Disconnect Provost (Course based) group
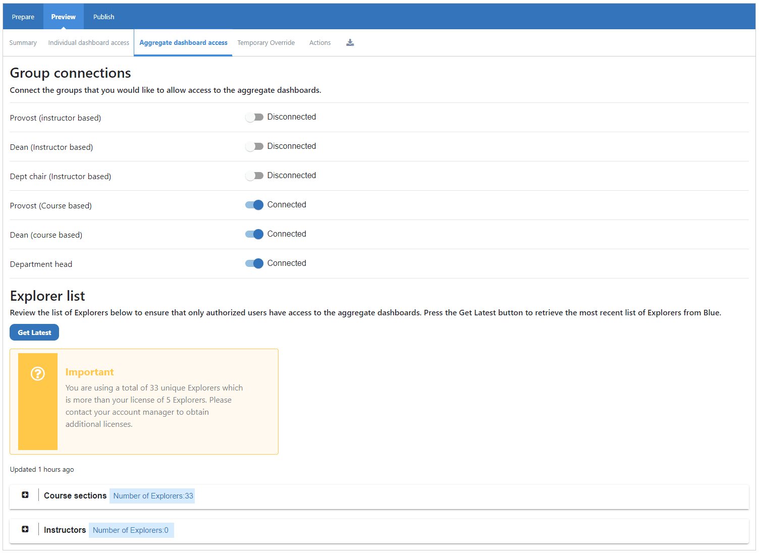761x556 pixels. point(254,205)
